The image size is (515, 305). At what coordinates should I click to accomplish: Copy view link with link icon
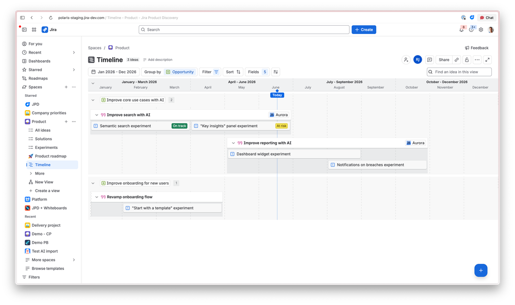[x=457, y=60]
